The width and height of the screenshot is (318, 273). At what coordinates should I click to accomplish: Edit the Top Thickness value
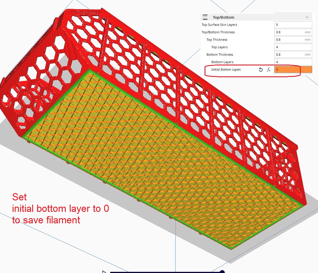293,40
